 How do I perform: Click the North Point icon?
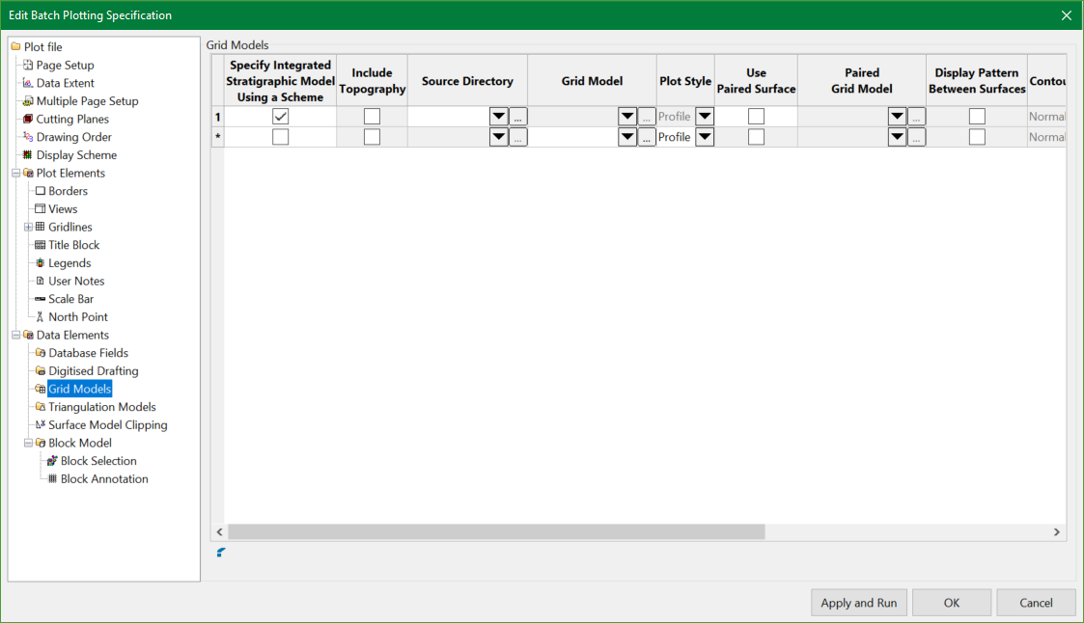(41, 316)
